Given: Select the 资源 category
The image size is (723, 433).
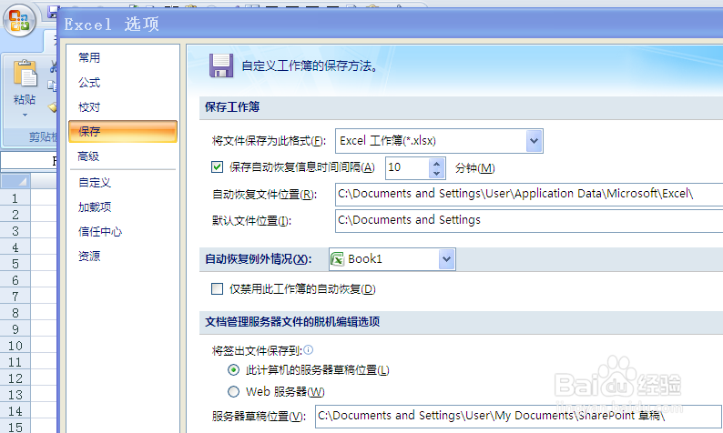Looking at the screenshot, I should coord(89,257).
